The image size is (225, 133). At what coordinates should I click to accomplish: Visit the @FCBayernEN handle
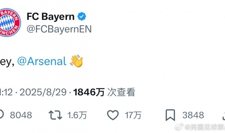(x=59, y=29)
